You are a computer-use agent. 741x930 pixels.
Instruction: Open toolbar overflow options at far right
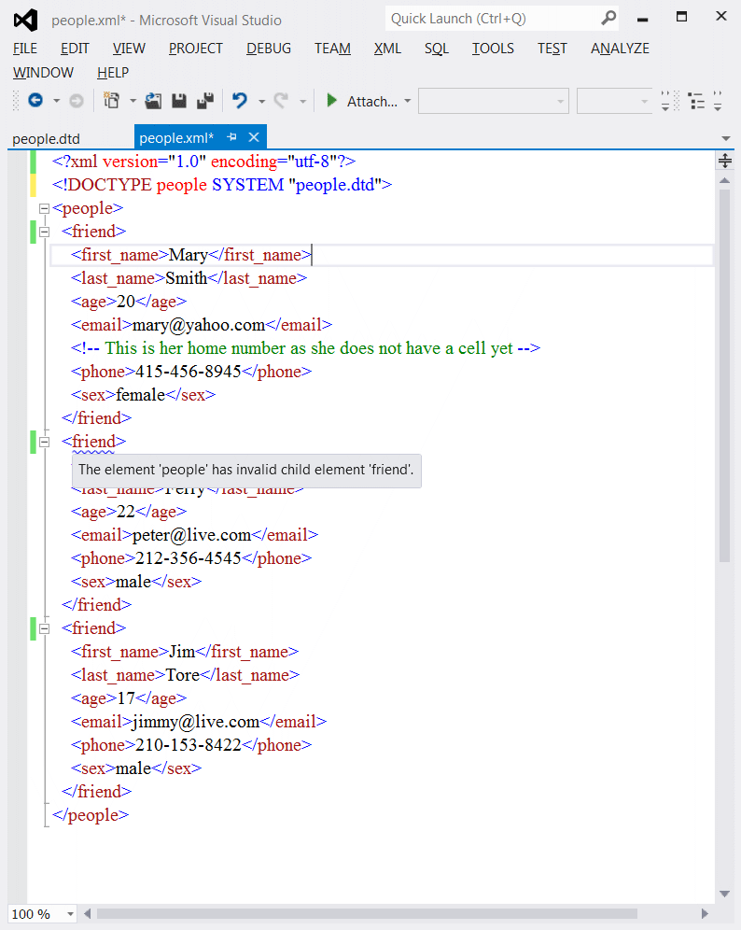tap(718, 102)
